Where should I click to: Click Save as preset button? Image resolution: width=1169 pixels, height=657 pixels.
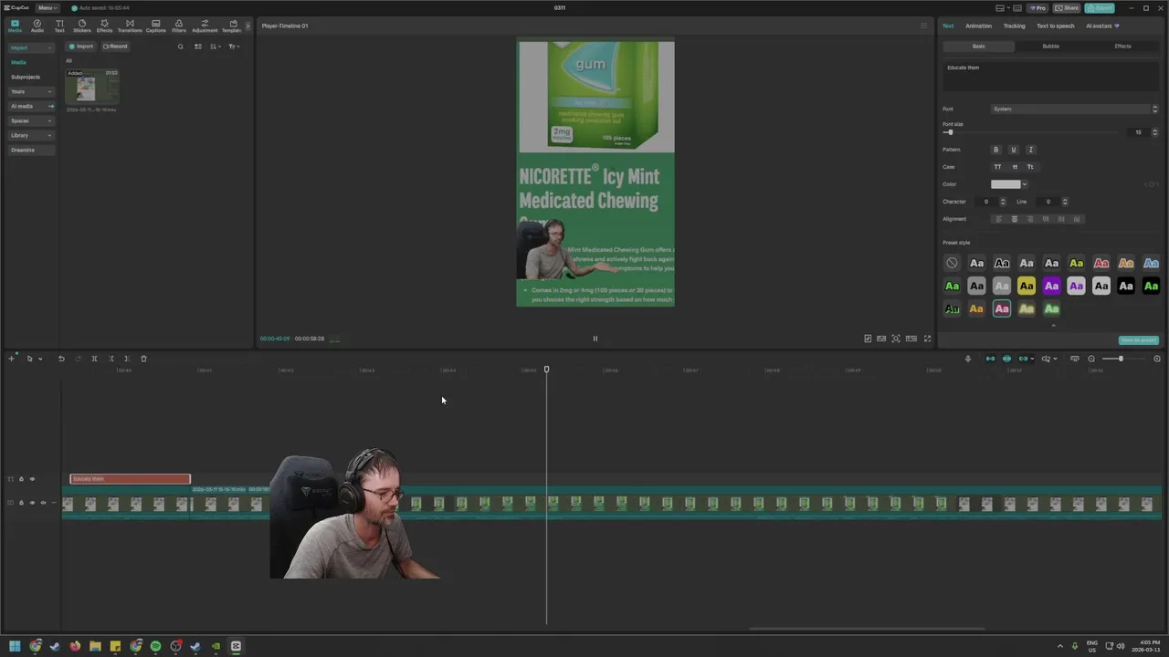coord(1139,340)
